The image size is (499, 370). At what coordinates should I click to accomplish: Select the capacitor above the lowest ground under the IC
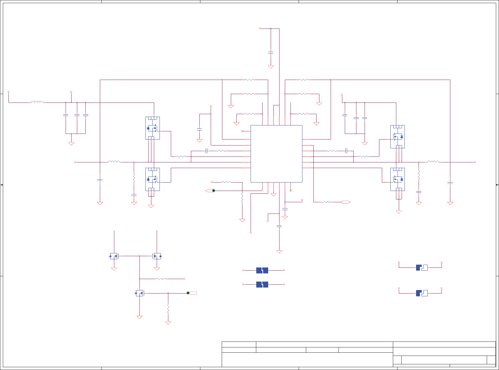[279, 226]
